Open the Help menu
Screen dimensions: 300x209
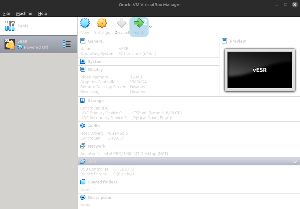click(42, 13)
